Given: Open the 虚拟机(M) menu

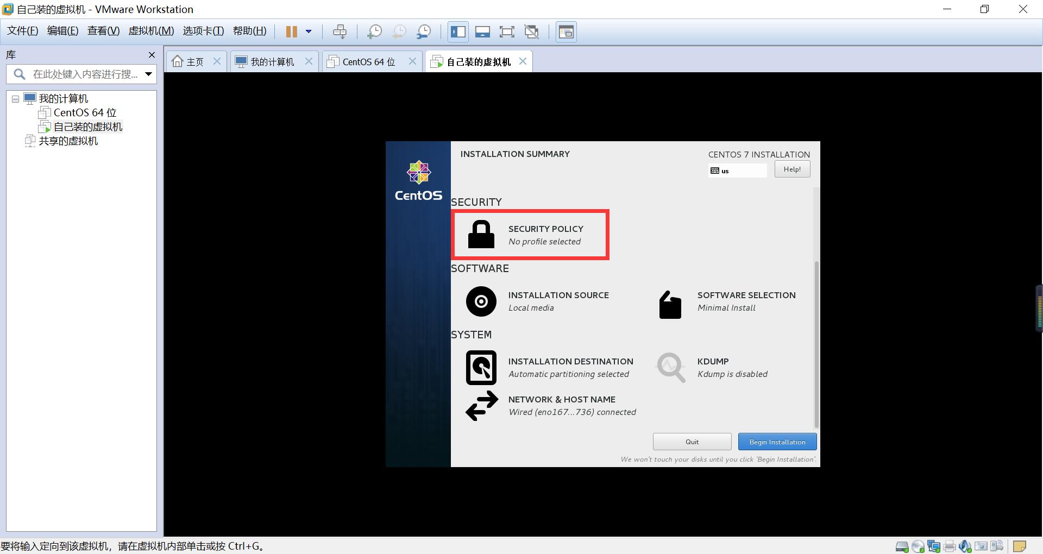Looking at the screenshot, I should click(151, 31).
